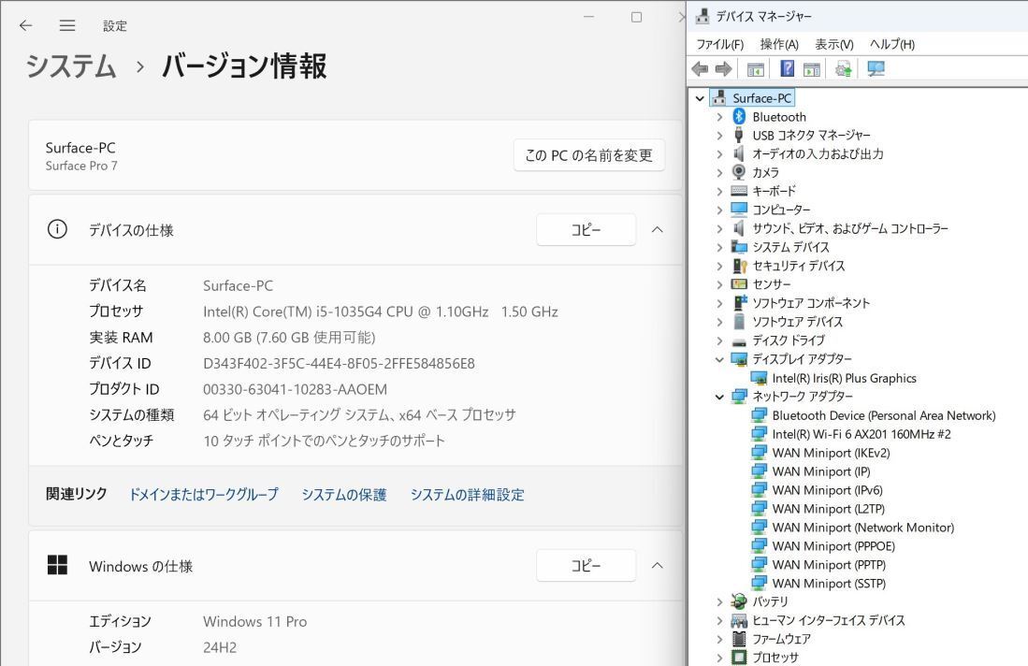Screen dimensions: 1028x666
Task: Open システムの詳細設定 link
Action: tap(467, 494)
